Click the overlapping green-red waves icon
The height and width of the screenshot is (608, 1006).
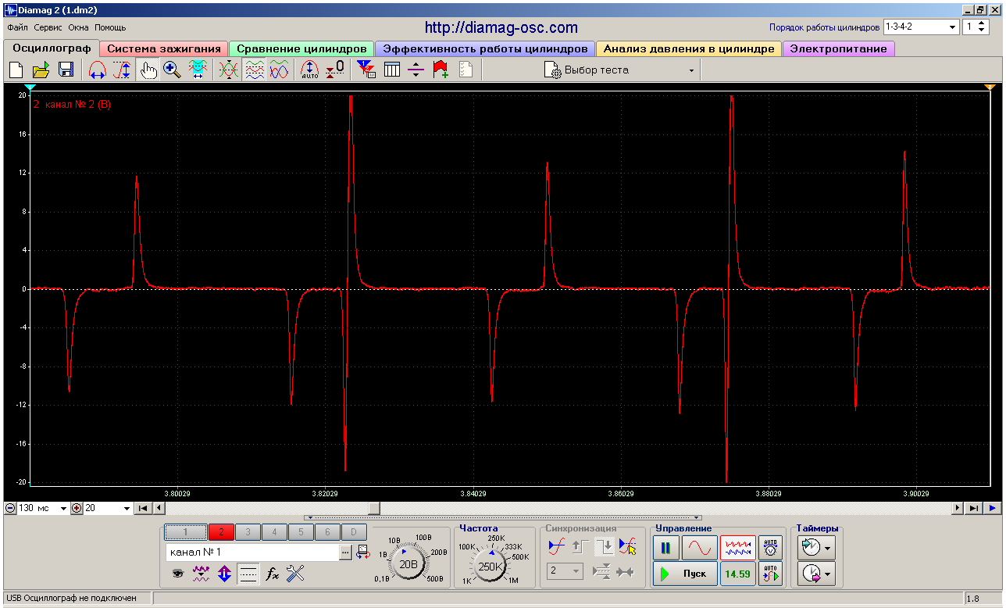click(229, 70)
